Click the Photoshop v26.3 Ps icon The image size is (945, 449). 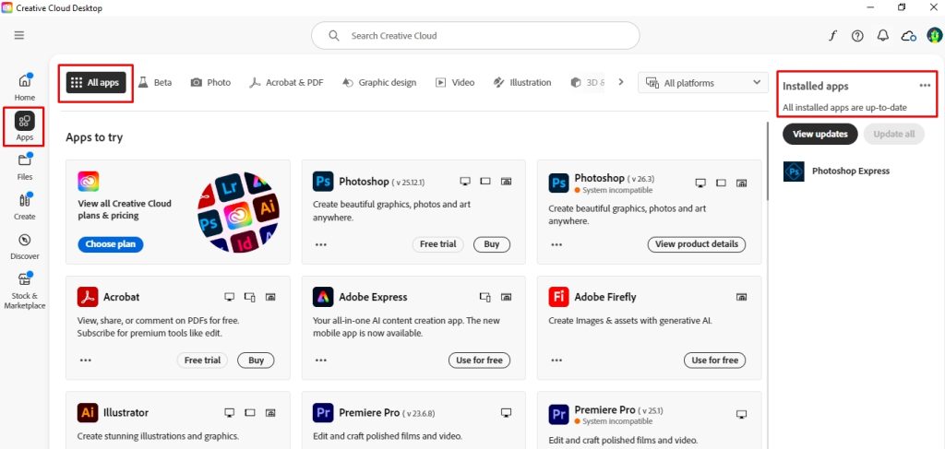tap(558, 183)
